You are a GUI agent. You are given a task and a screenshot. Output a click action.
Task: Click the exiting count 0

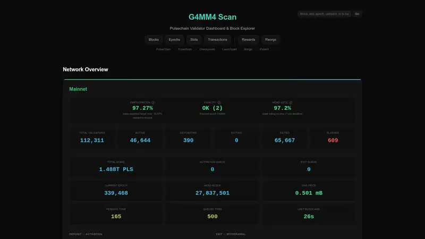[x=236, y=140]
